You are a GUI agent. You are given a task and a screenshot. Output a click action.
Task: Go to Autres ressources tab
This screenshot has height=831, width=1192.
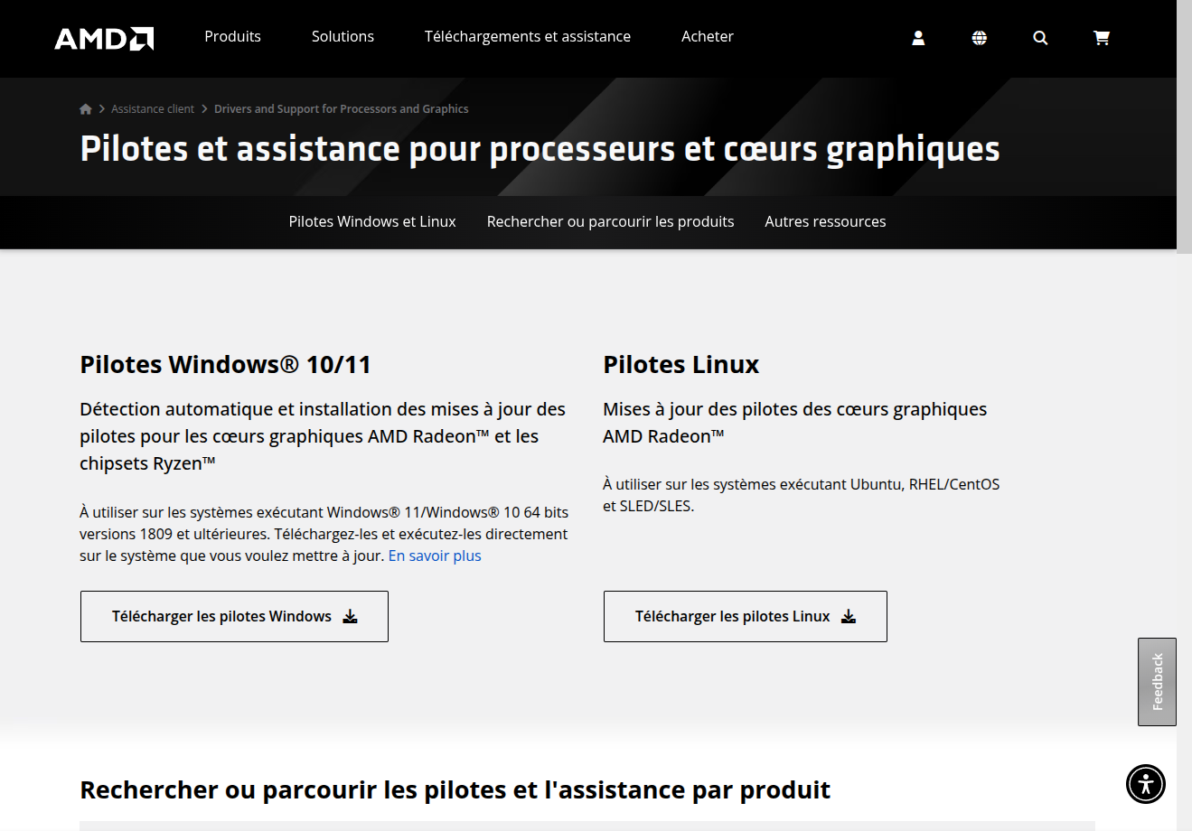[825, 221]
